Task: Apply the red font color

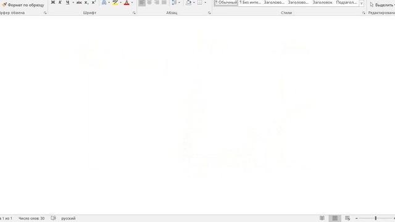Action: click(x=127, y=2)
